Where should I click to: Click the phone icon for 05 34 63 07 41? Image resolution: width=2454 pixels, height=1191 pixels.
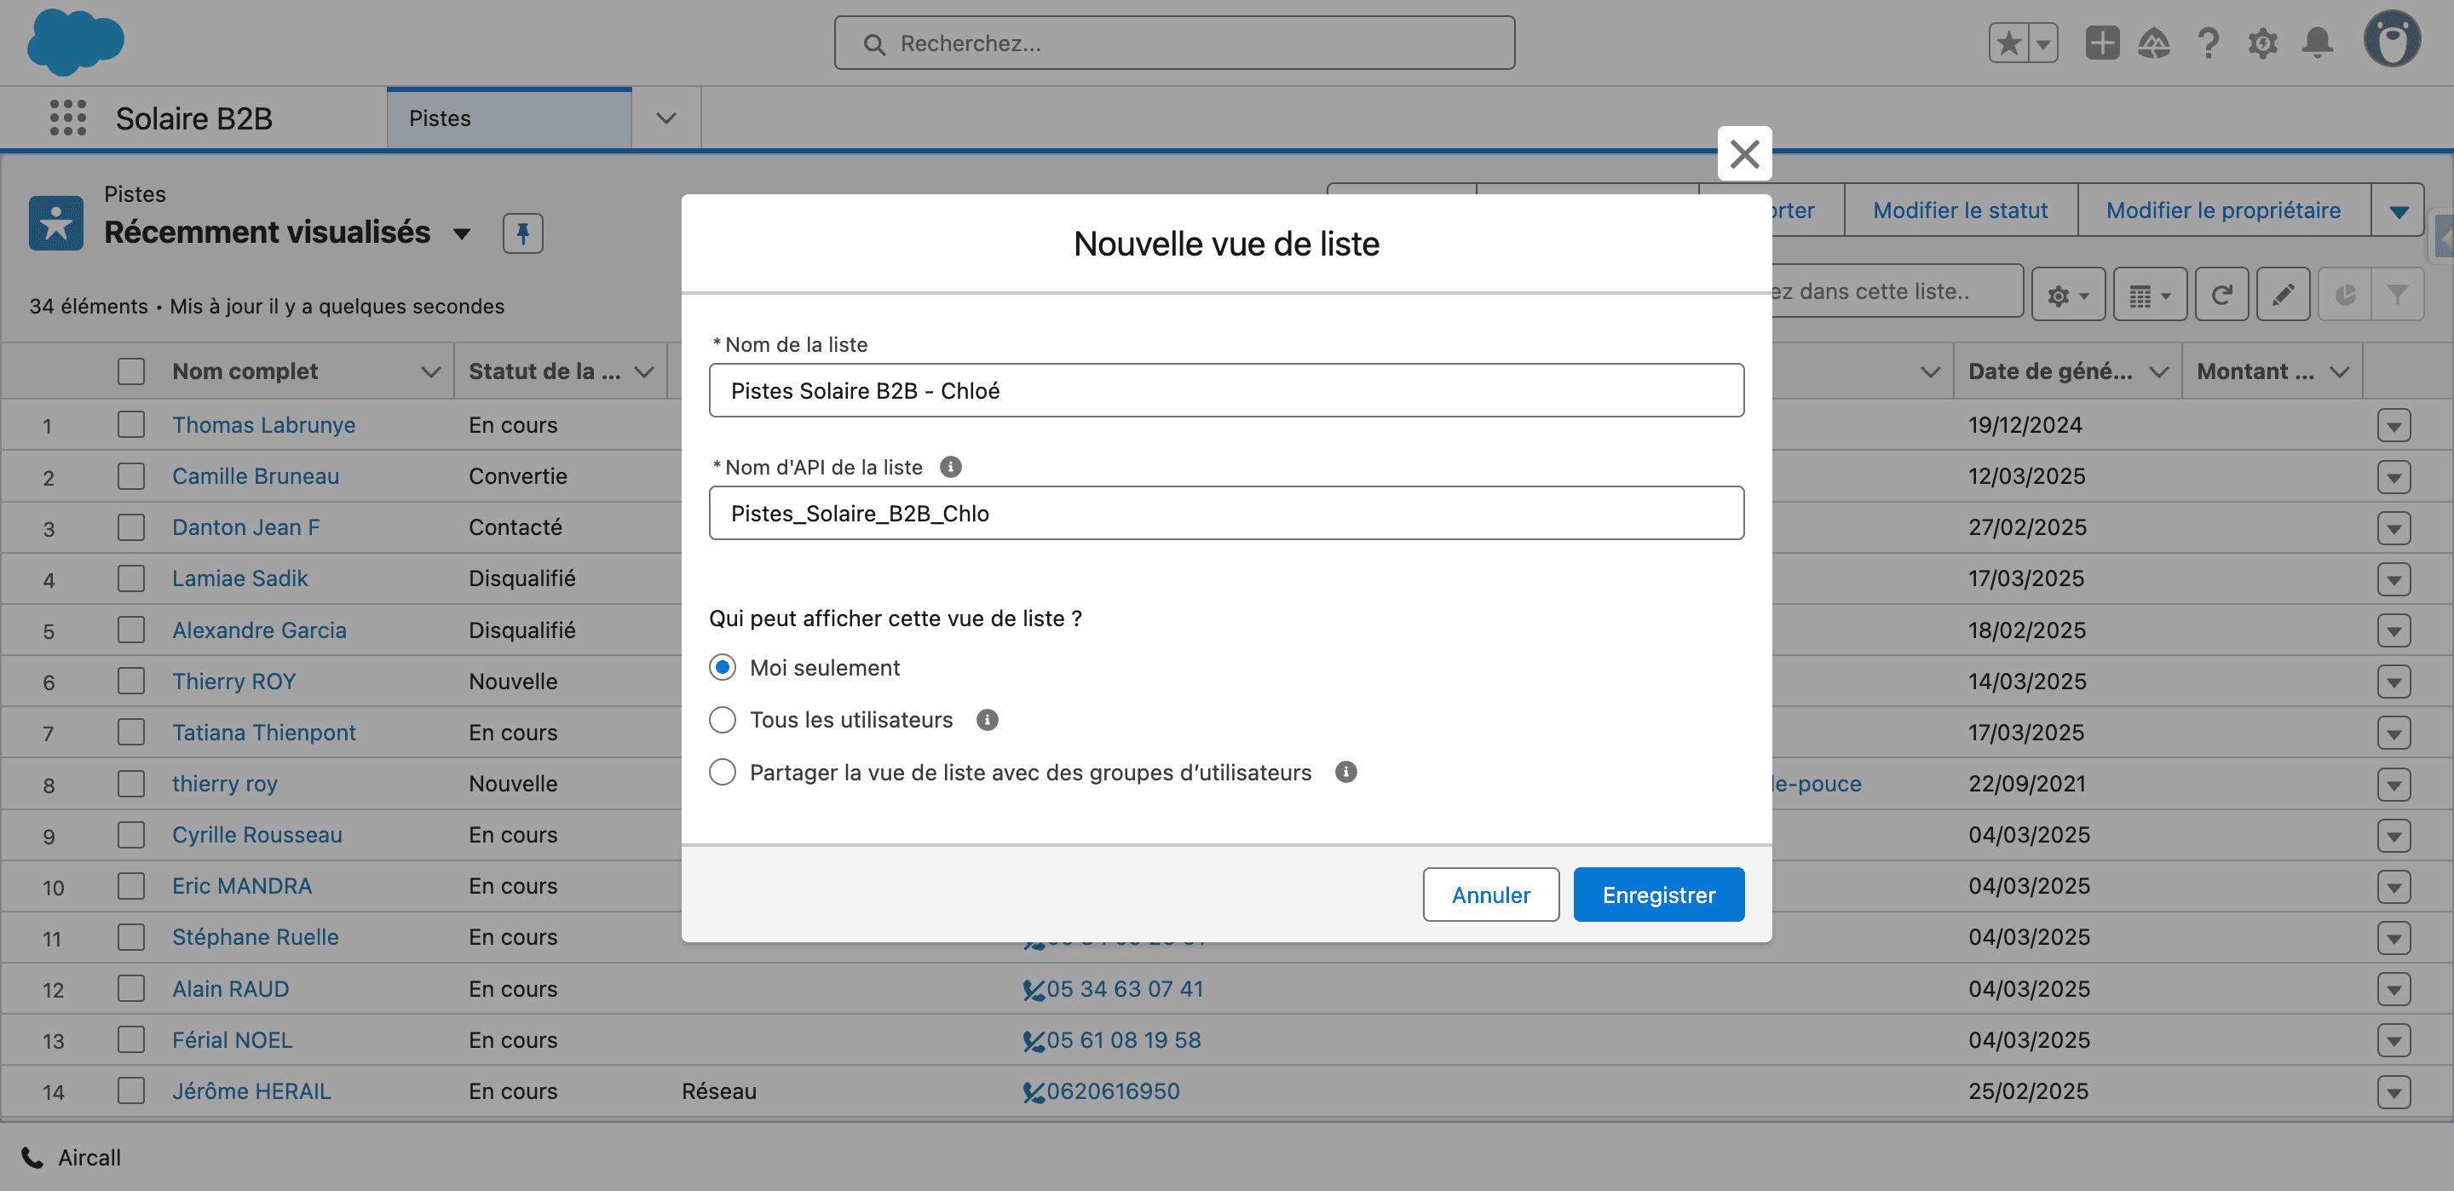coord(1034,990)
